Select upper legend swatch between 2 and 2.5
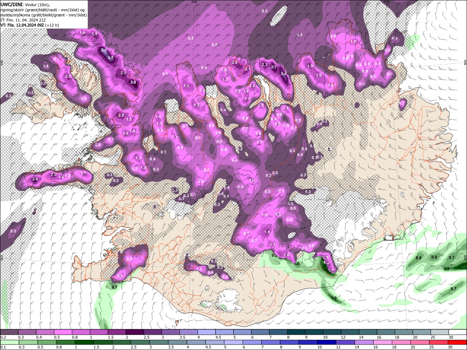This screenshot has height=350, width=467. [x=135, y=332]
